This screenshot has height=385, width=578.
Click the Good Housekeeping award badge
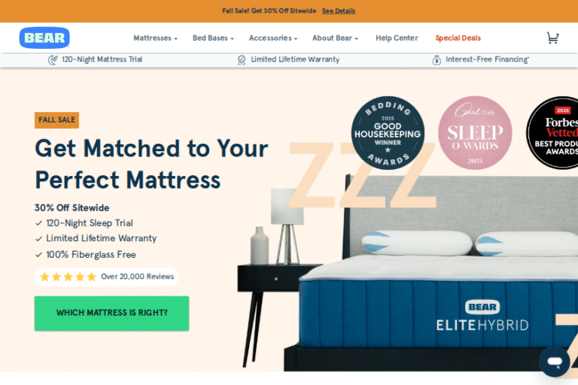388,133
